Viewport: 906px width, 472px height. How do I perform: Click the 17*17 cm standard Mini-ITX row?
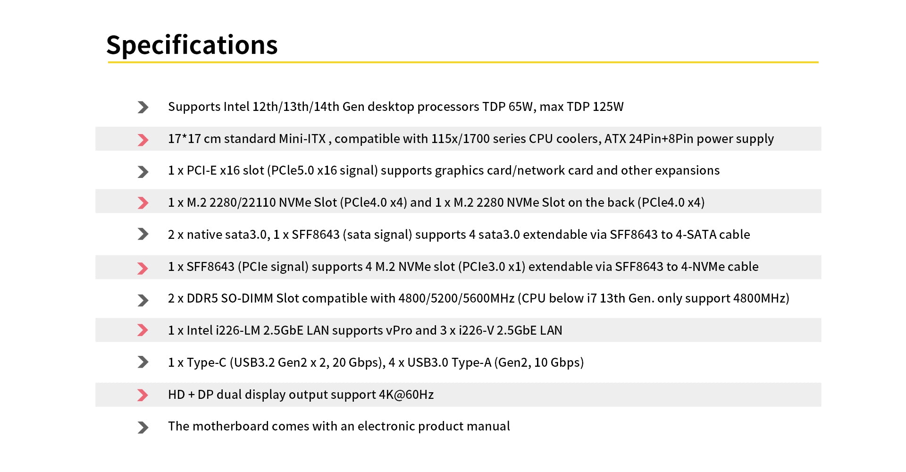[470, 139]
